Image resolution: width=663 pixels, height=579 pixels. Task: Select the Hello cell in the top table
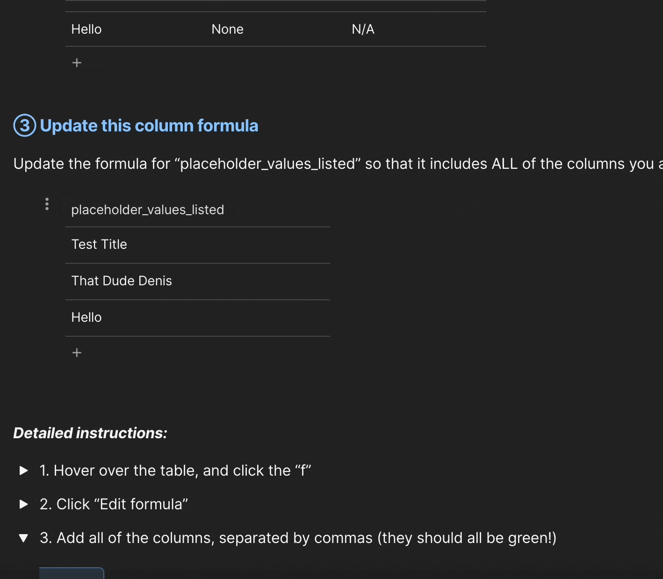86,29
